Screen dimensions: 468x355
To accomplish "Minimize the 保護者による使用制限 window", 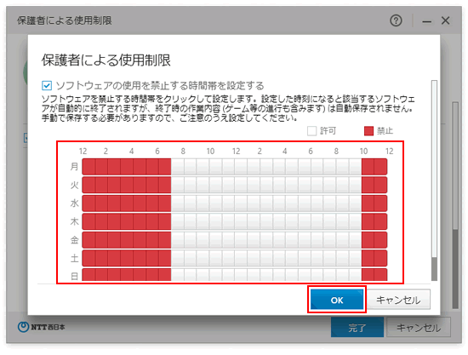I will (x=427, y=21).
